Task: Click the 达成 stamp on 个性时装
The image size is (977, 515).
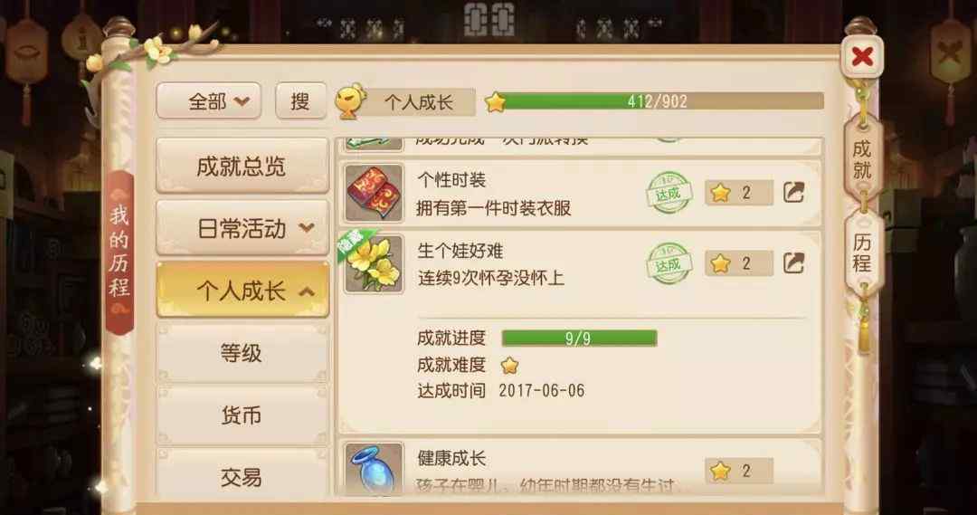Action: [669, 193]
